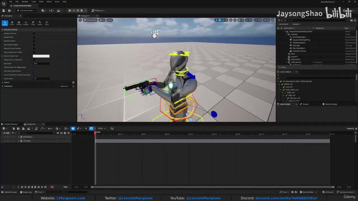Click the Lit view mode button

[102, 20]
